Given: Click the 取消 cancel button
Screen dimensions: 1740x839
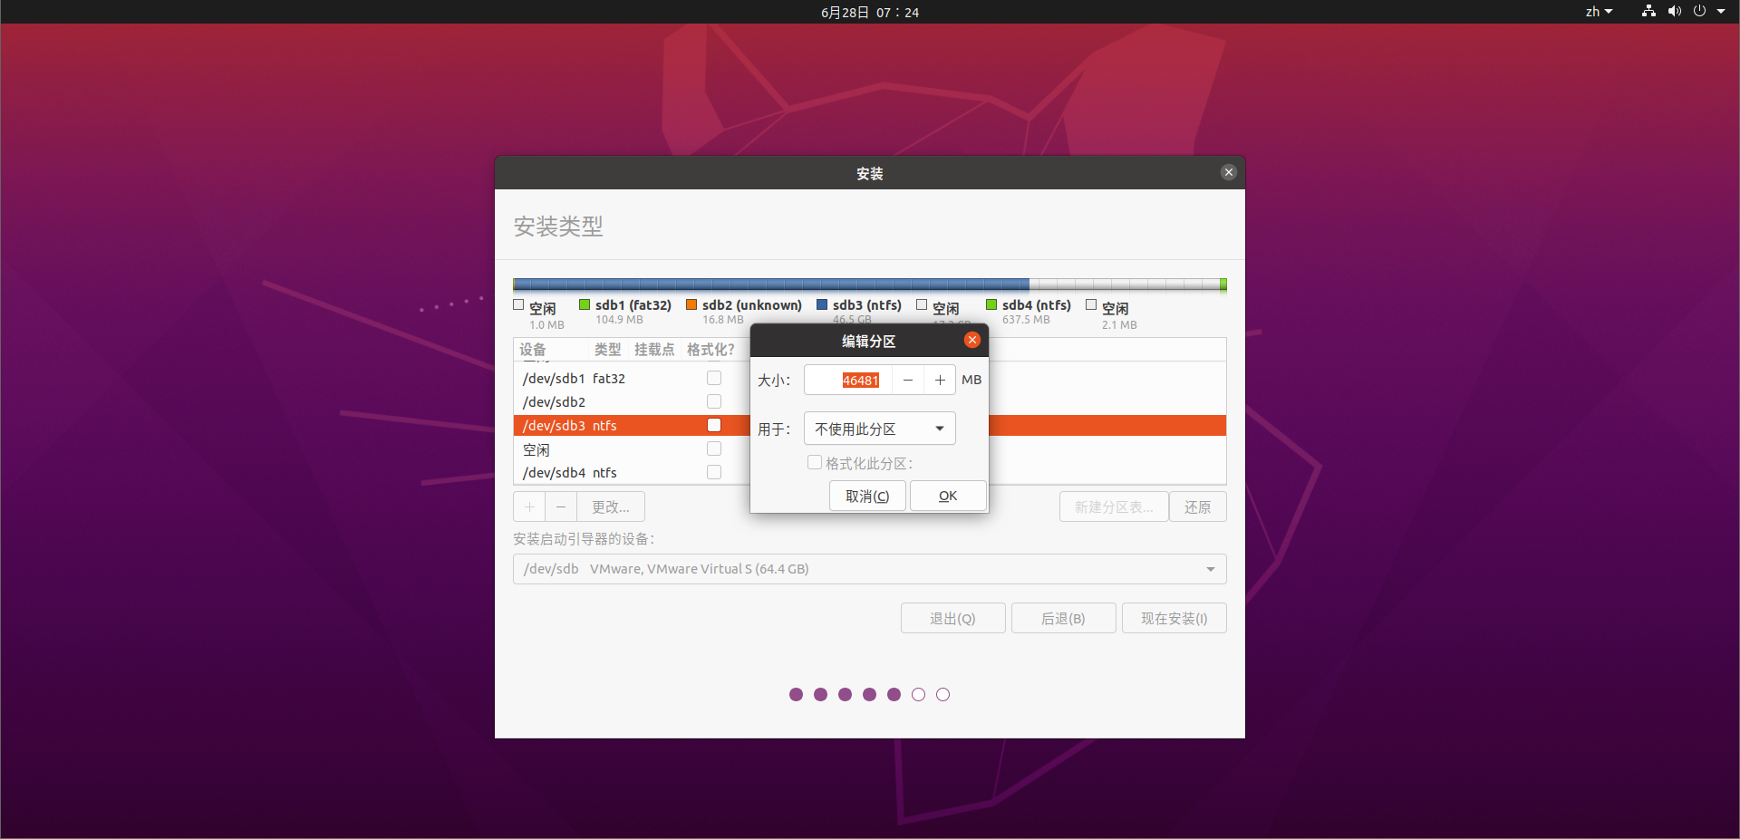Looking at the screenshot, I should click(x=867, y=496).
